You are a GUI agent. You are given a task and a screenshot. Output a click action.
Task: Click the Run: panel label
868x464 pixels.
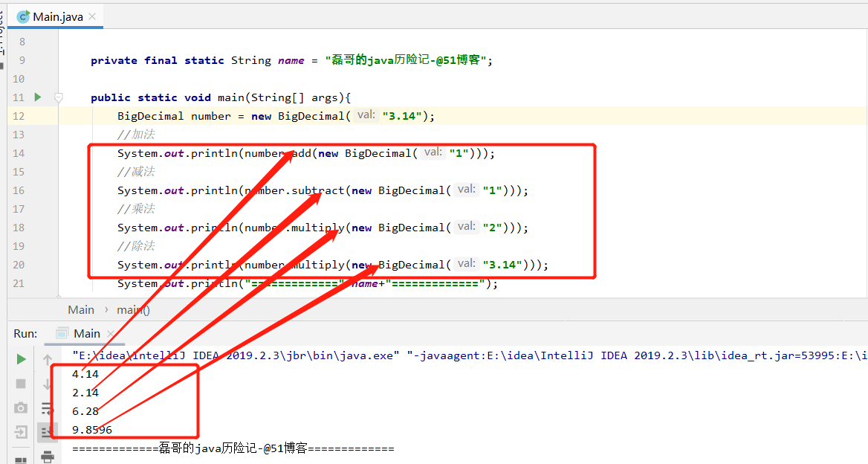point(25,334)
